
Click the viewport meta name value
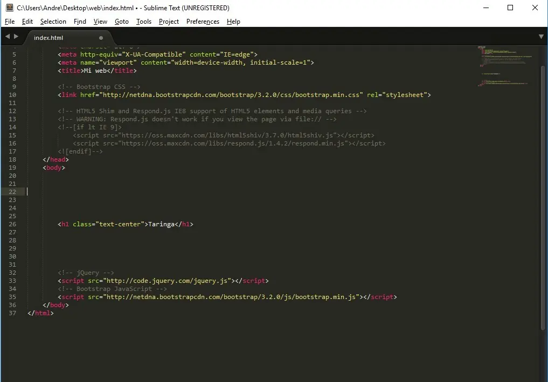pyautogui.click(x=118, y=62)
